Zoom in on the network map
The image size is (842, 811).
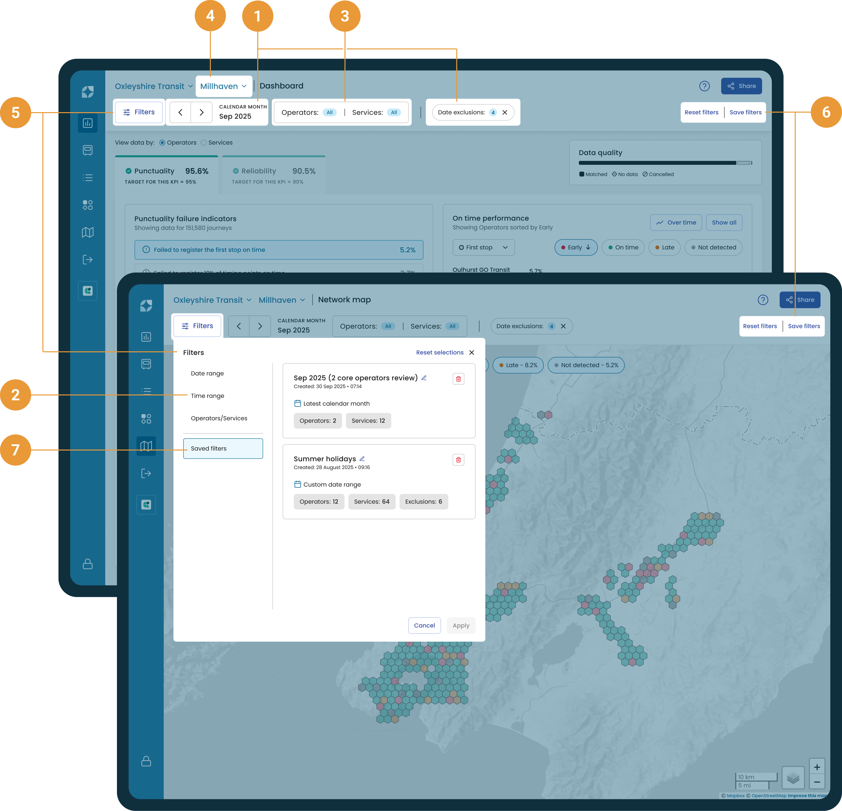(817, 767)
